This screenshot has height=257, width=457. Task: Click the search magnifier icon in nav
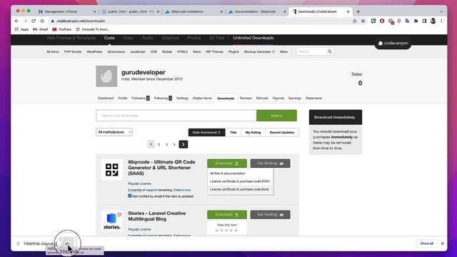(330, 51)
